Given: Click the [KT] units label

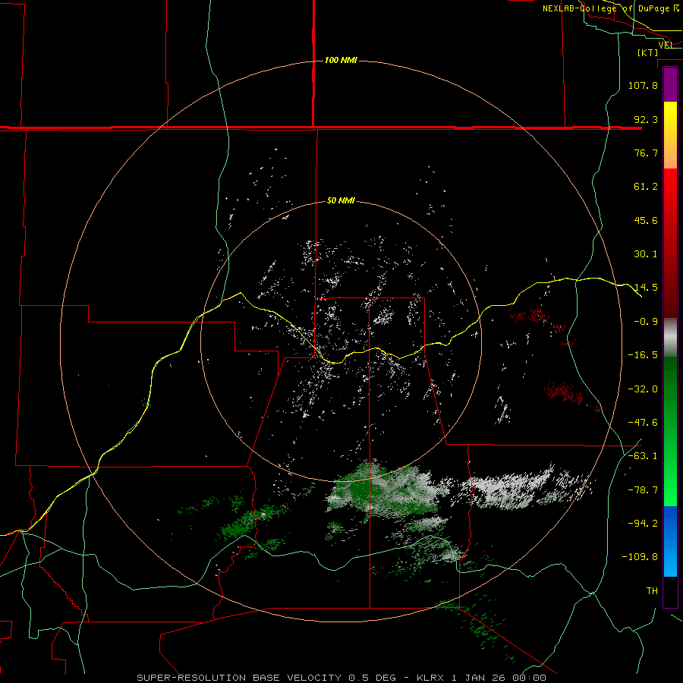Looking at the screenshot, I should [648, 52].
